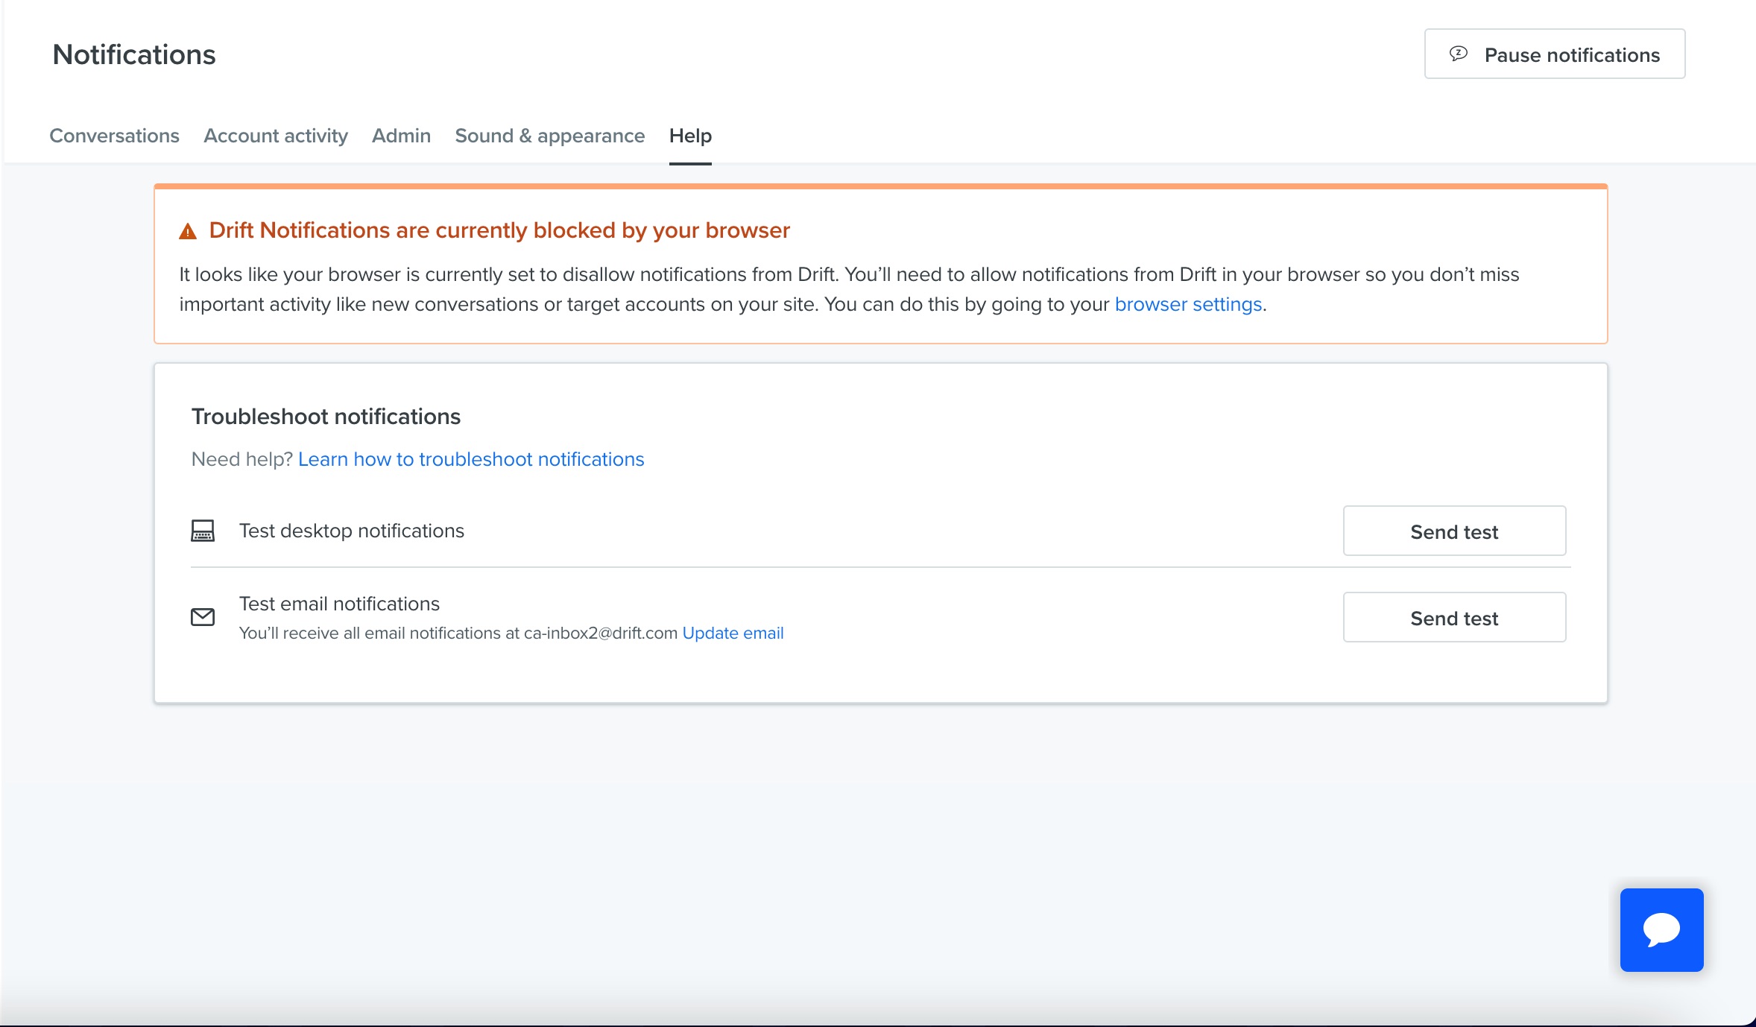Select the Help tab
The width and height of the screenshot is (1756, 1027).
[690, 136]
